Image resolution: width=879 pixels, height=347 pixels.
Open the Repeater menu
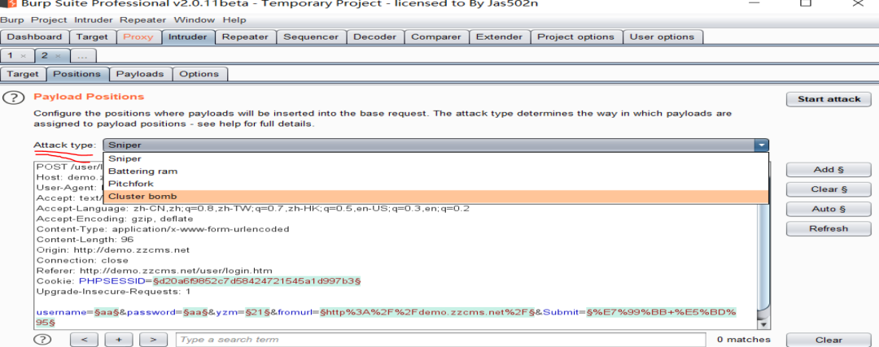click(142, 20)
